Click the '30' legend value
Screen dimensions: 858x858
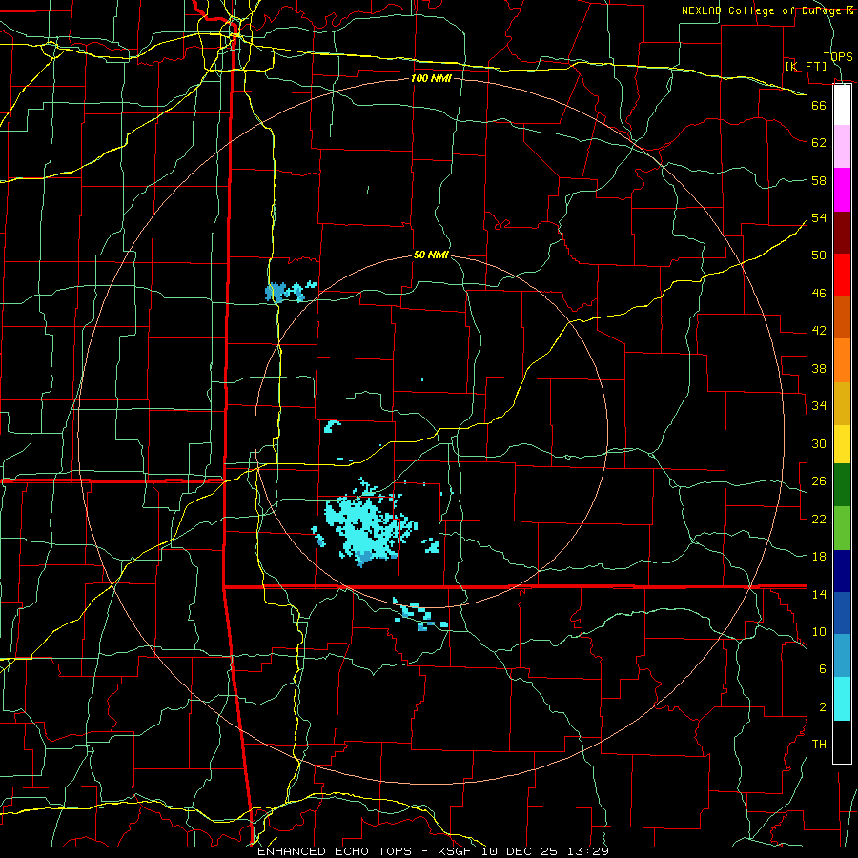(x=819, y=443)
